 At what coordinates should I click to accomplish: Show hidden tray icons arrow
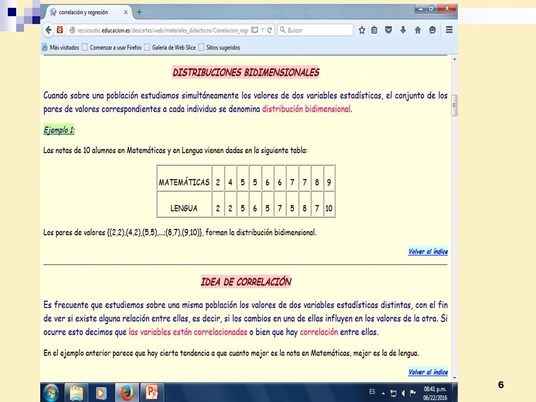coord(383,393)
